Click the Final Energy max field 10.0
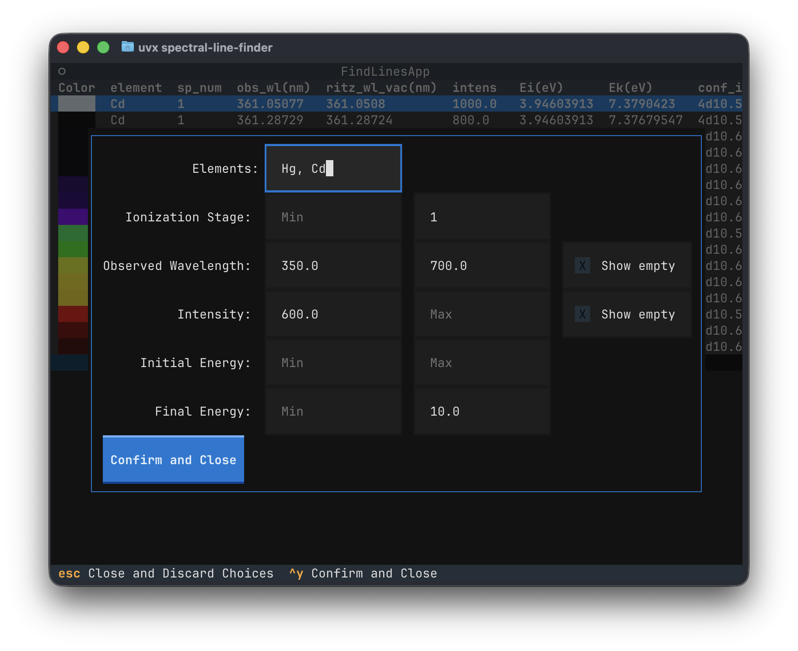 (482, 411)
